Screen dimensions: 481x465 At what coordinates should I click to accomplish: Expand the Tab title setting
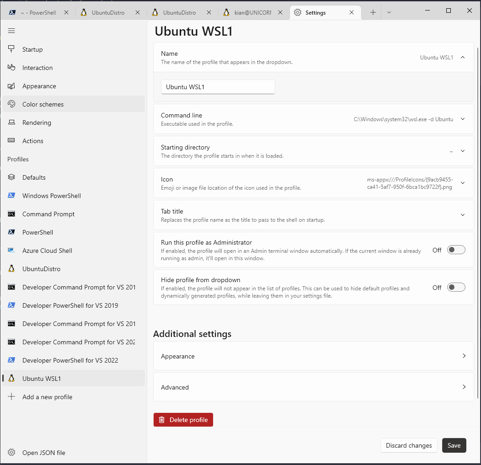click(462, 214)
